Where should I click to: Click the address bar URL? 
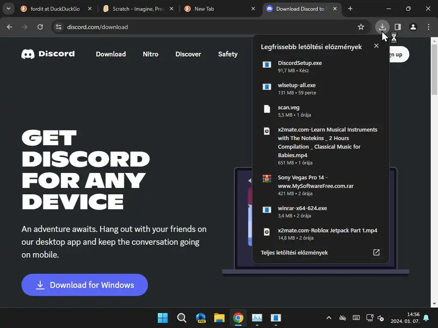pos(98,27)
